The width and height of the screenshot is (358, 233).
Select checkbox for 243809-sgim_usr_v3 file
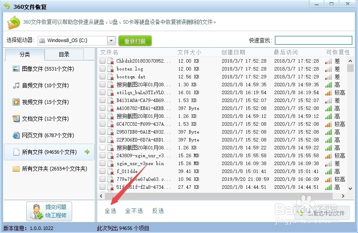103,155
